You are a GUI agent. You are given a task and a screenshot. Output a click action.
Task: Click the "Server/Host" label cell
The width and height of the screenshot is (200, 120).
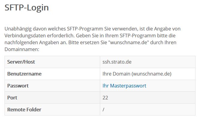pos(21,62)
